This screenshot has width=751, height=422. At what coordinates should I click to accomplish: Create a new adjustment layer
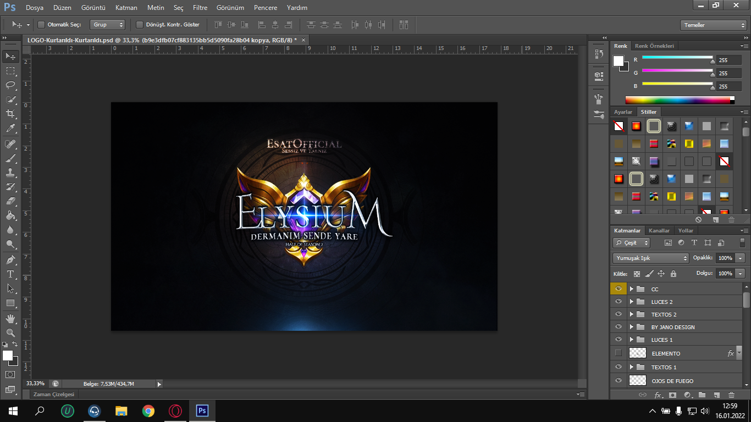coord(687,395)
